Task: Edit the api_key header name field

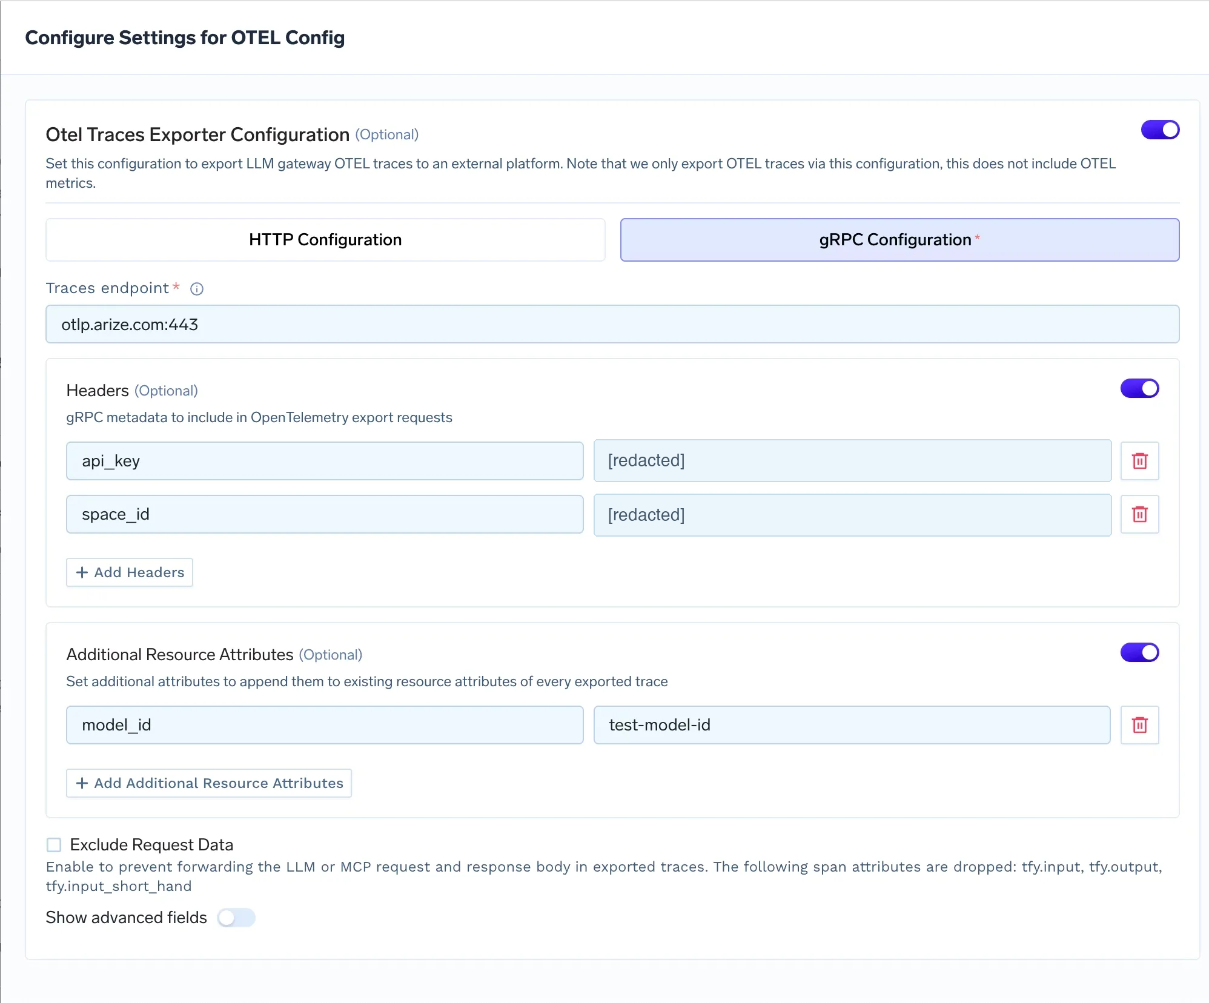Action: pyautogui.click(x=325, y=461)
